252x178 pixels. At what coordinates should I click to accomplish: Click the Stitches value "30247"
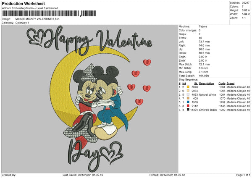click(246, 3)
